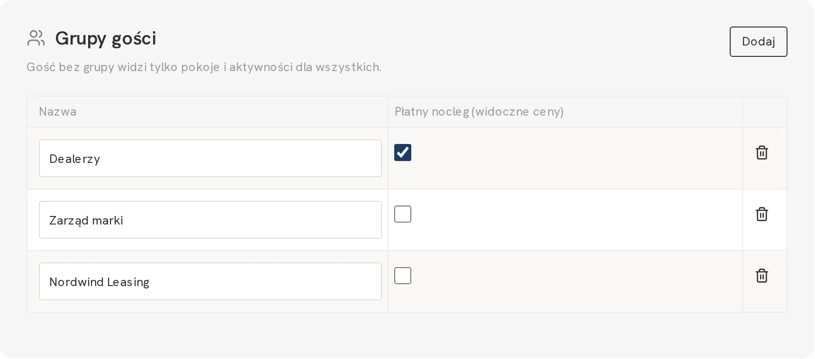Click the Grupy gości section heading
Screen dimensions: 815x359
click(106, 39)
